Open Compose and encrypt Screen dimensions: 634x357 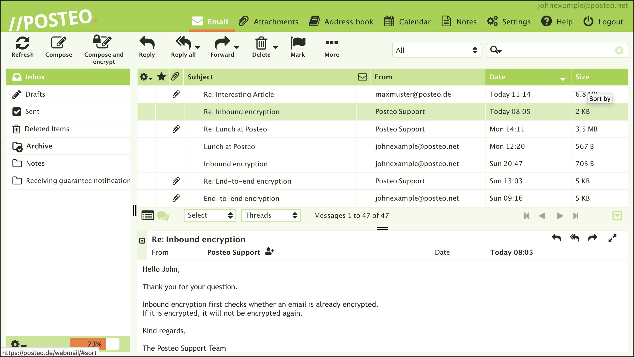point(104,50)
